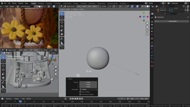The image size is (190, 107).
Task: Open Orientation Global dropdown in Resize panel
Action: point(88,89)
